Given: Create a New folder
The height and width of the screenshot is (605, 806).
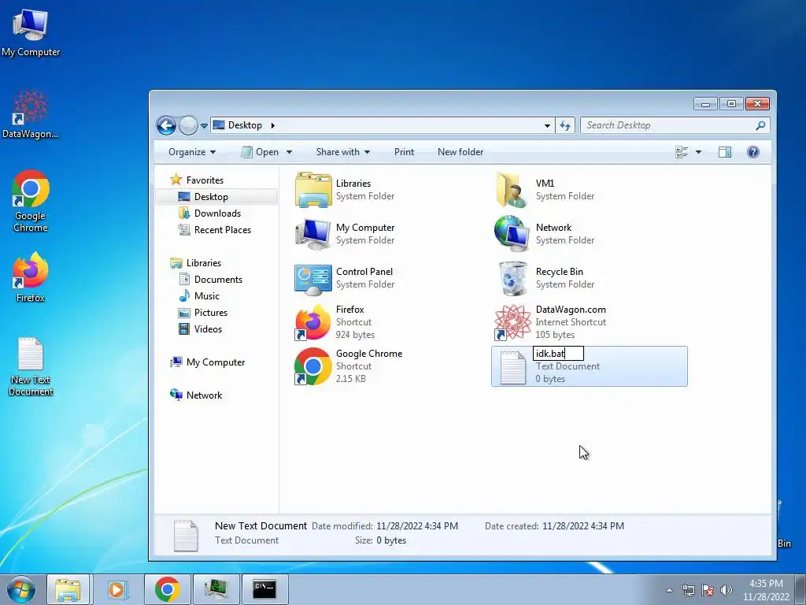Looking at the screenshot, I should click(x=460, y=152).
